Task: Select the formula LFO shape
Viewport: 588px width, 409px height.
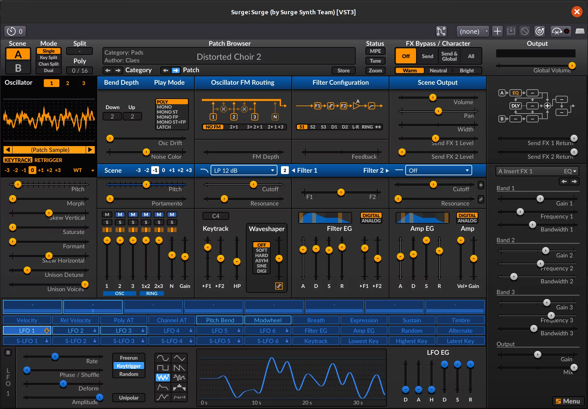Action: pyautogui.click(x=179, y=397)
